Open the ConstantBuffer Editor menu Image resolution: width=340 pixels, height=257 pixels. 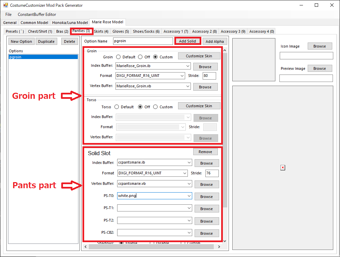[x=37, y=15]
